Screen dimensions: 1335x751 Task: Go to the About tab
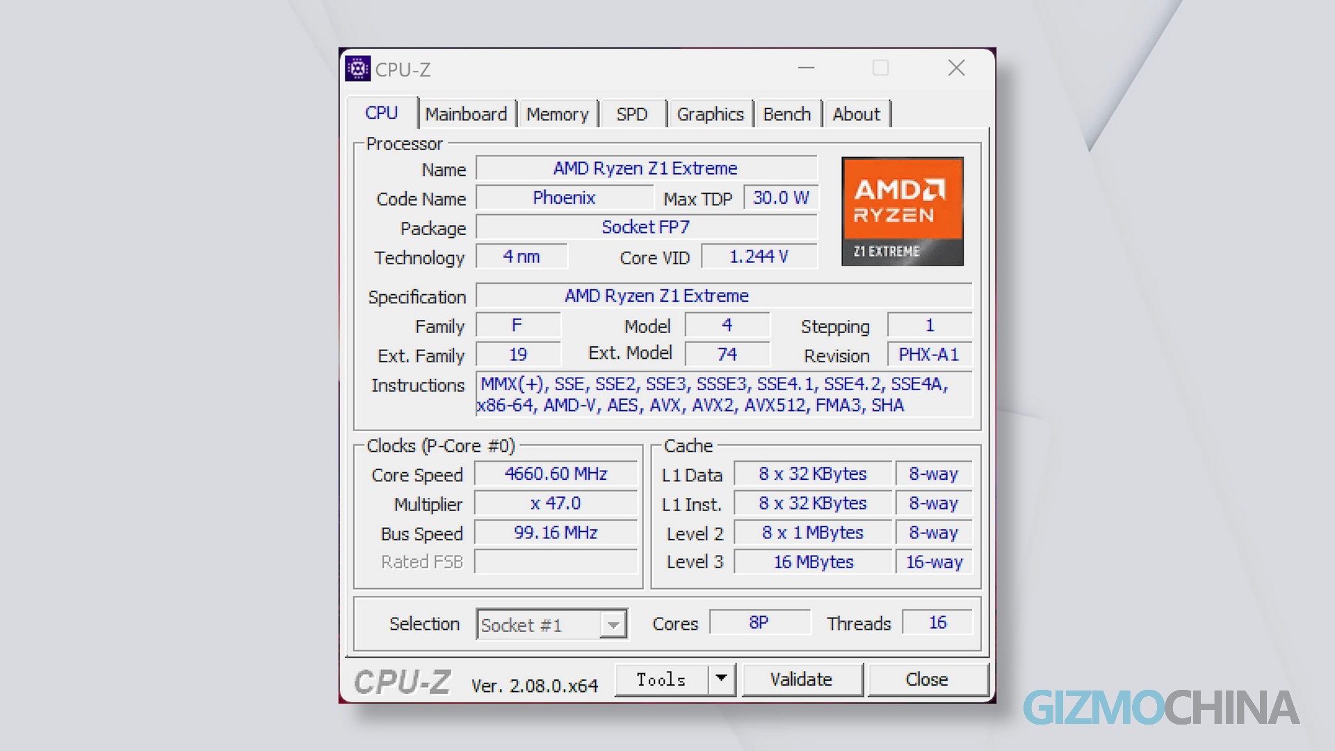coord(856,114)
